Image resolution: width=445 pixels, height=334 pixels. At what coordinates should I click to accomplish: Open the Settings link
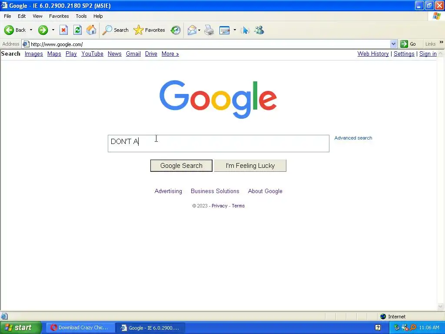pyautogui.click(x=404, y=53)
